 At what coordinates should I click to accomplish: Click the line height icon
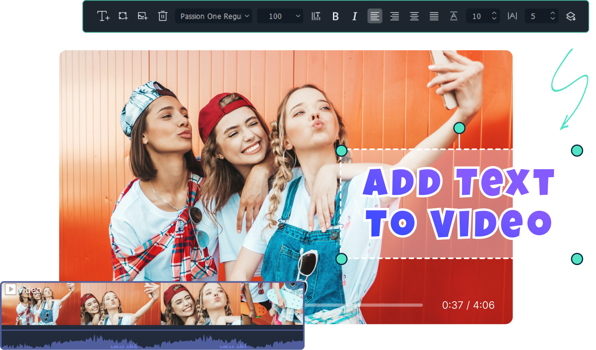(x=454, y=16)
